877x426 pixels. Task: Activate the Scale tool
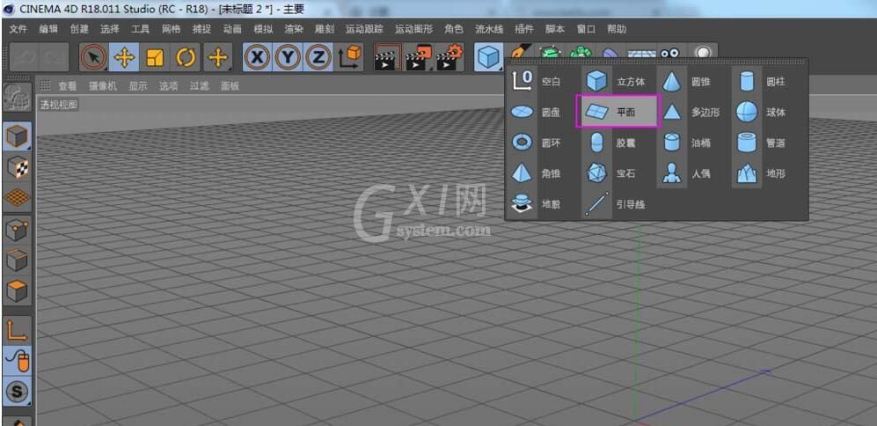(155, 57)
